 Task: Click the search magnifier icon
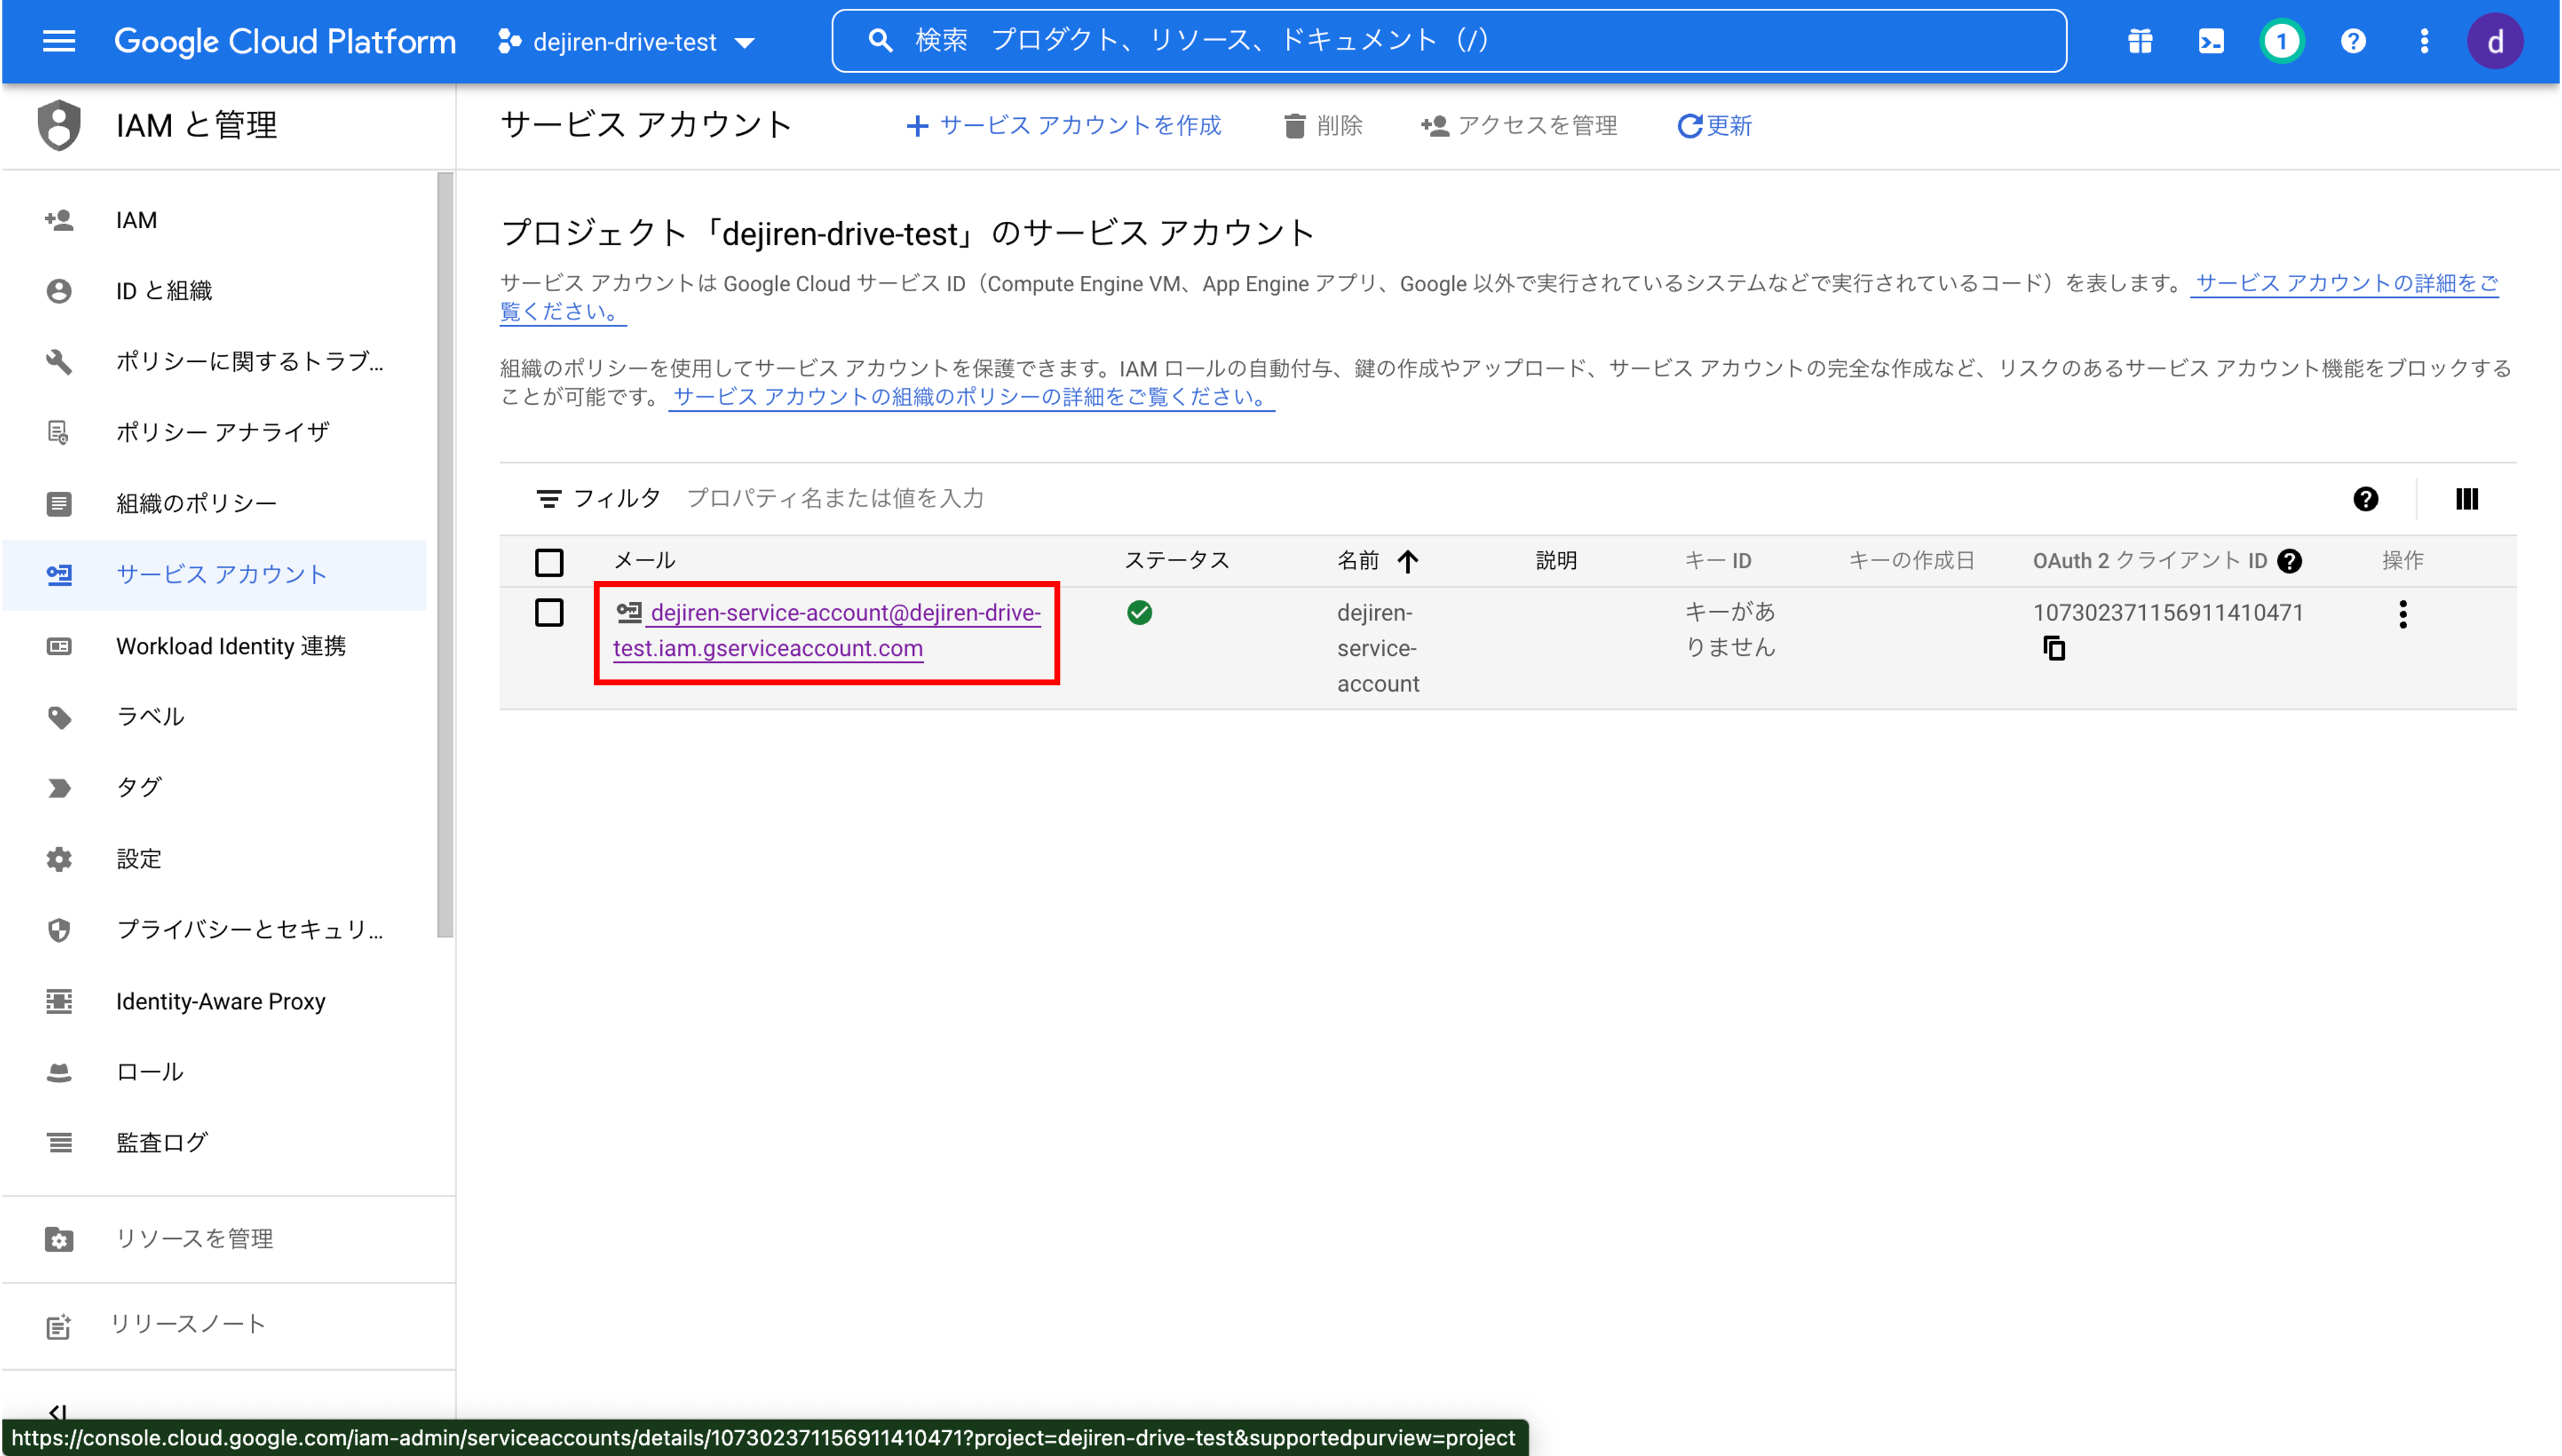[x=880, y=41]
